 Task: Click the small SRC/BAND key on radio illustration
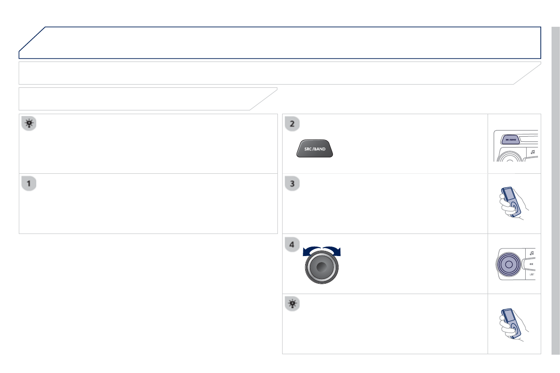[510, 140]
